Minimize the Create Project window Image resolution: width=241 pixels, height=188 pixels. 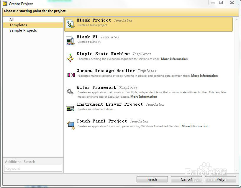213,2
